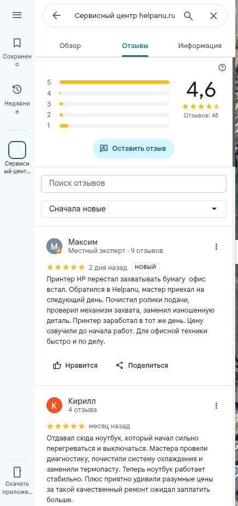Screen dimensions: 238x506
Task: Click the НОВЫЙ badge on Максим's review
Action: pyautogui.click(x=145, y=267)
